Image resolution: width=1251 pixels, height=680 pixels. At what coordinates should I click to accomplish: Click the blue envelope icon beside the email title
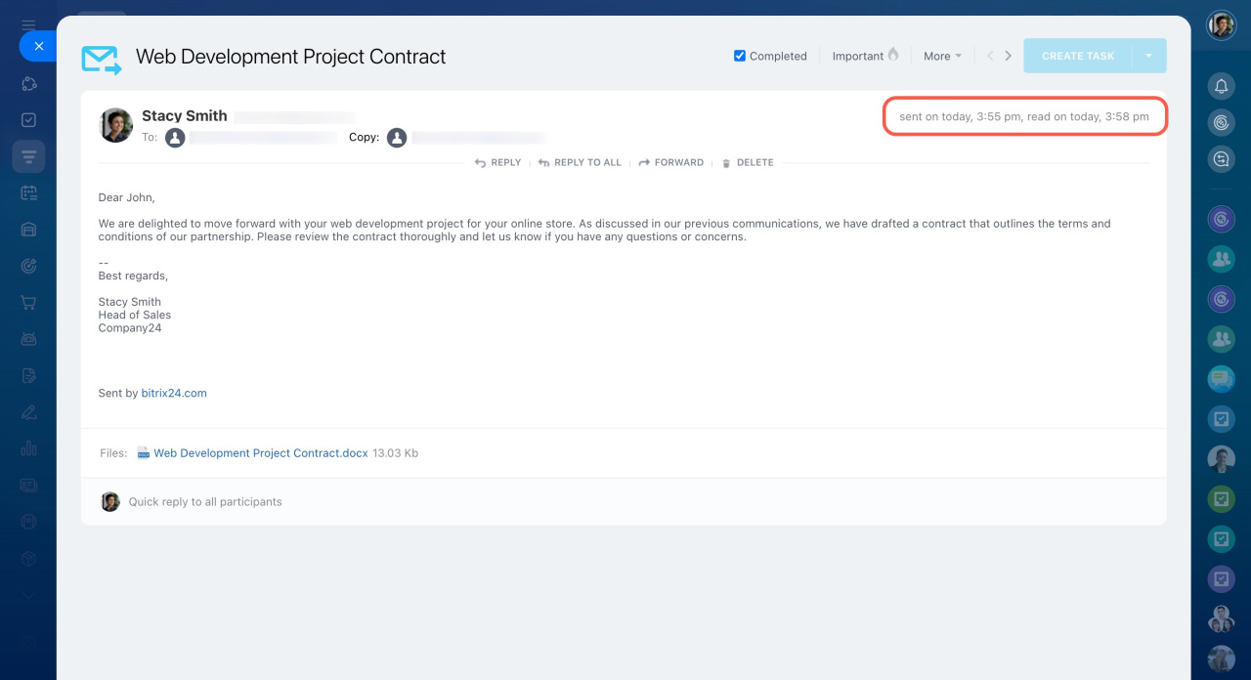pyautogui.click(x=102, y=60)
